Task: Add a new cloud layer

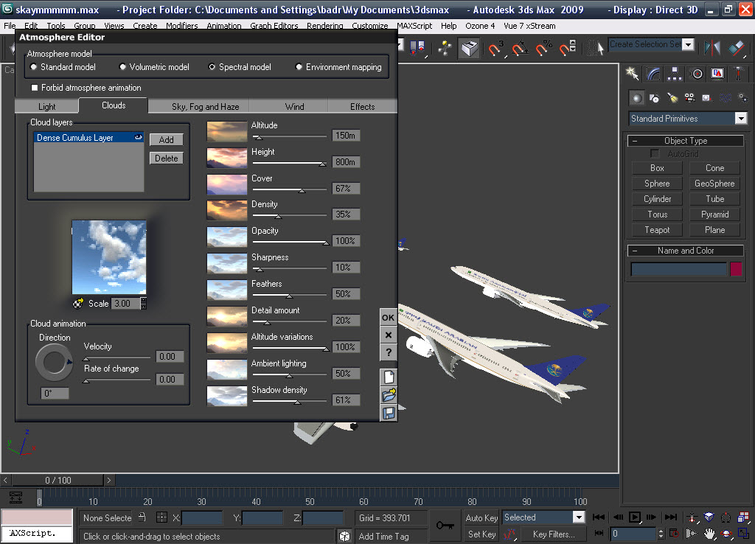Action: [166, 139]
